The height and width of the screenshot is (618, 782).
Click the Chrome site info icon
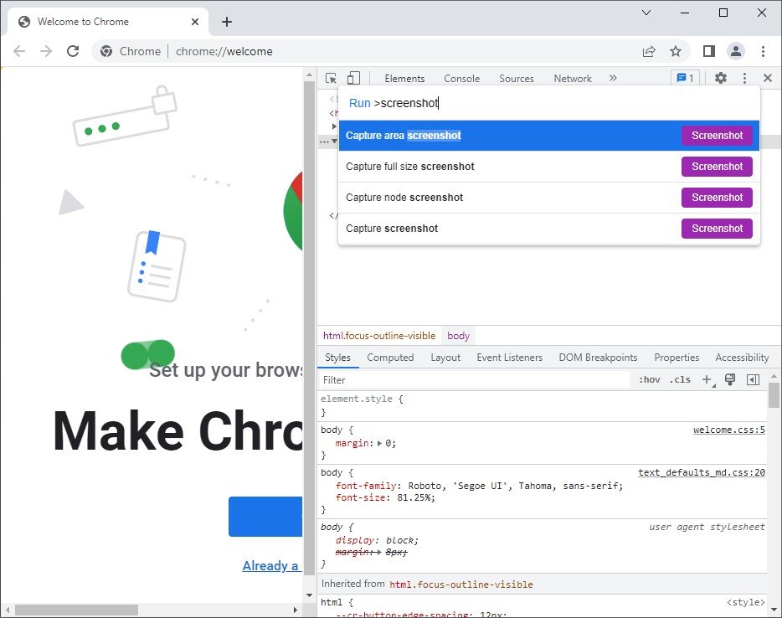tap(106, 51)
